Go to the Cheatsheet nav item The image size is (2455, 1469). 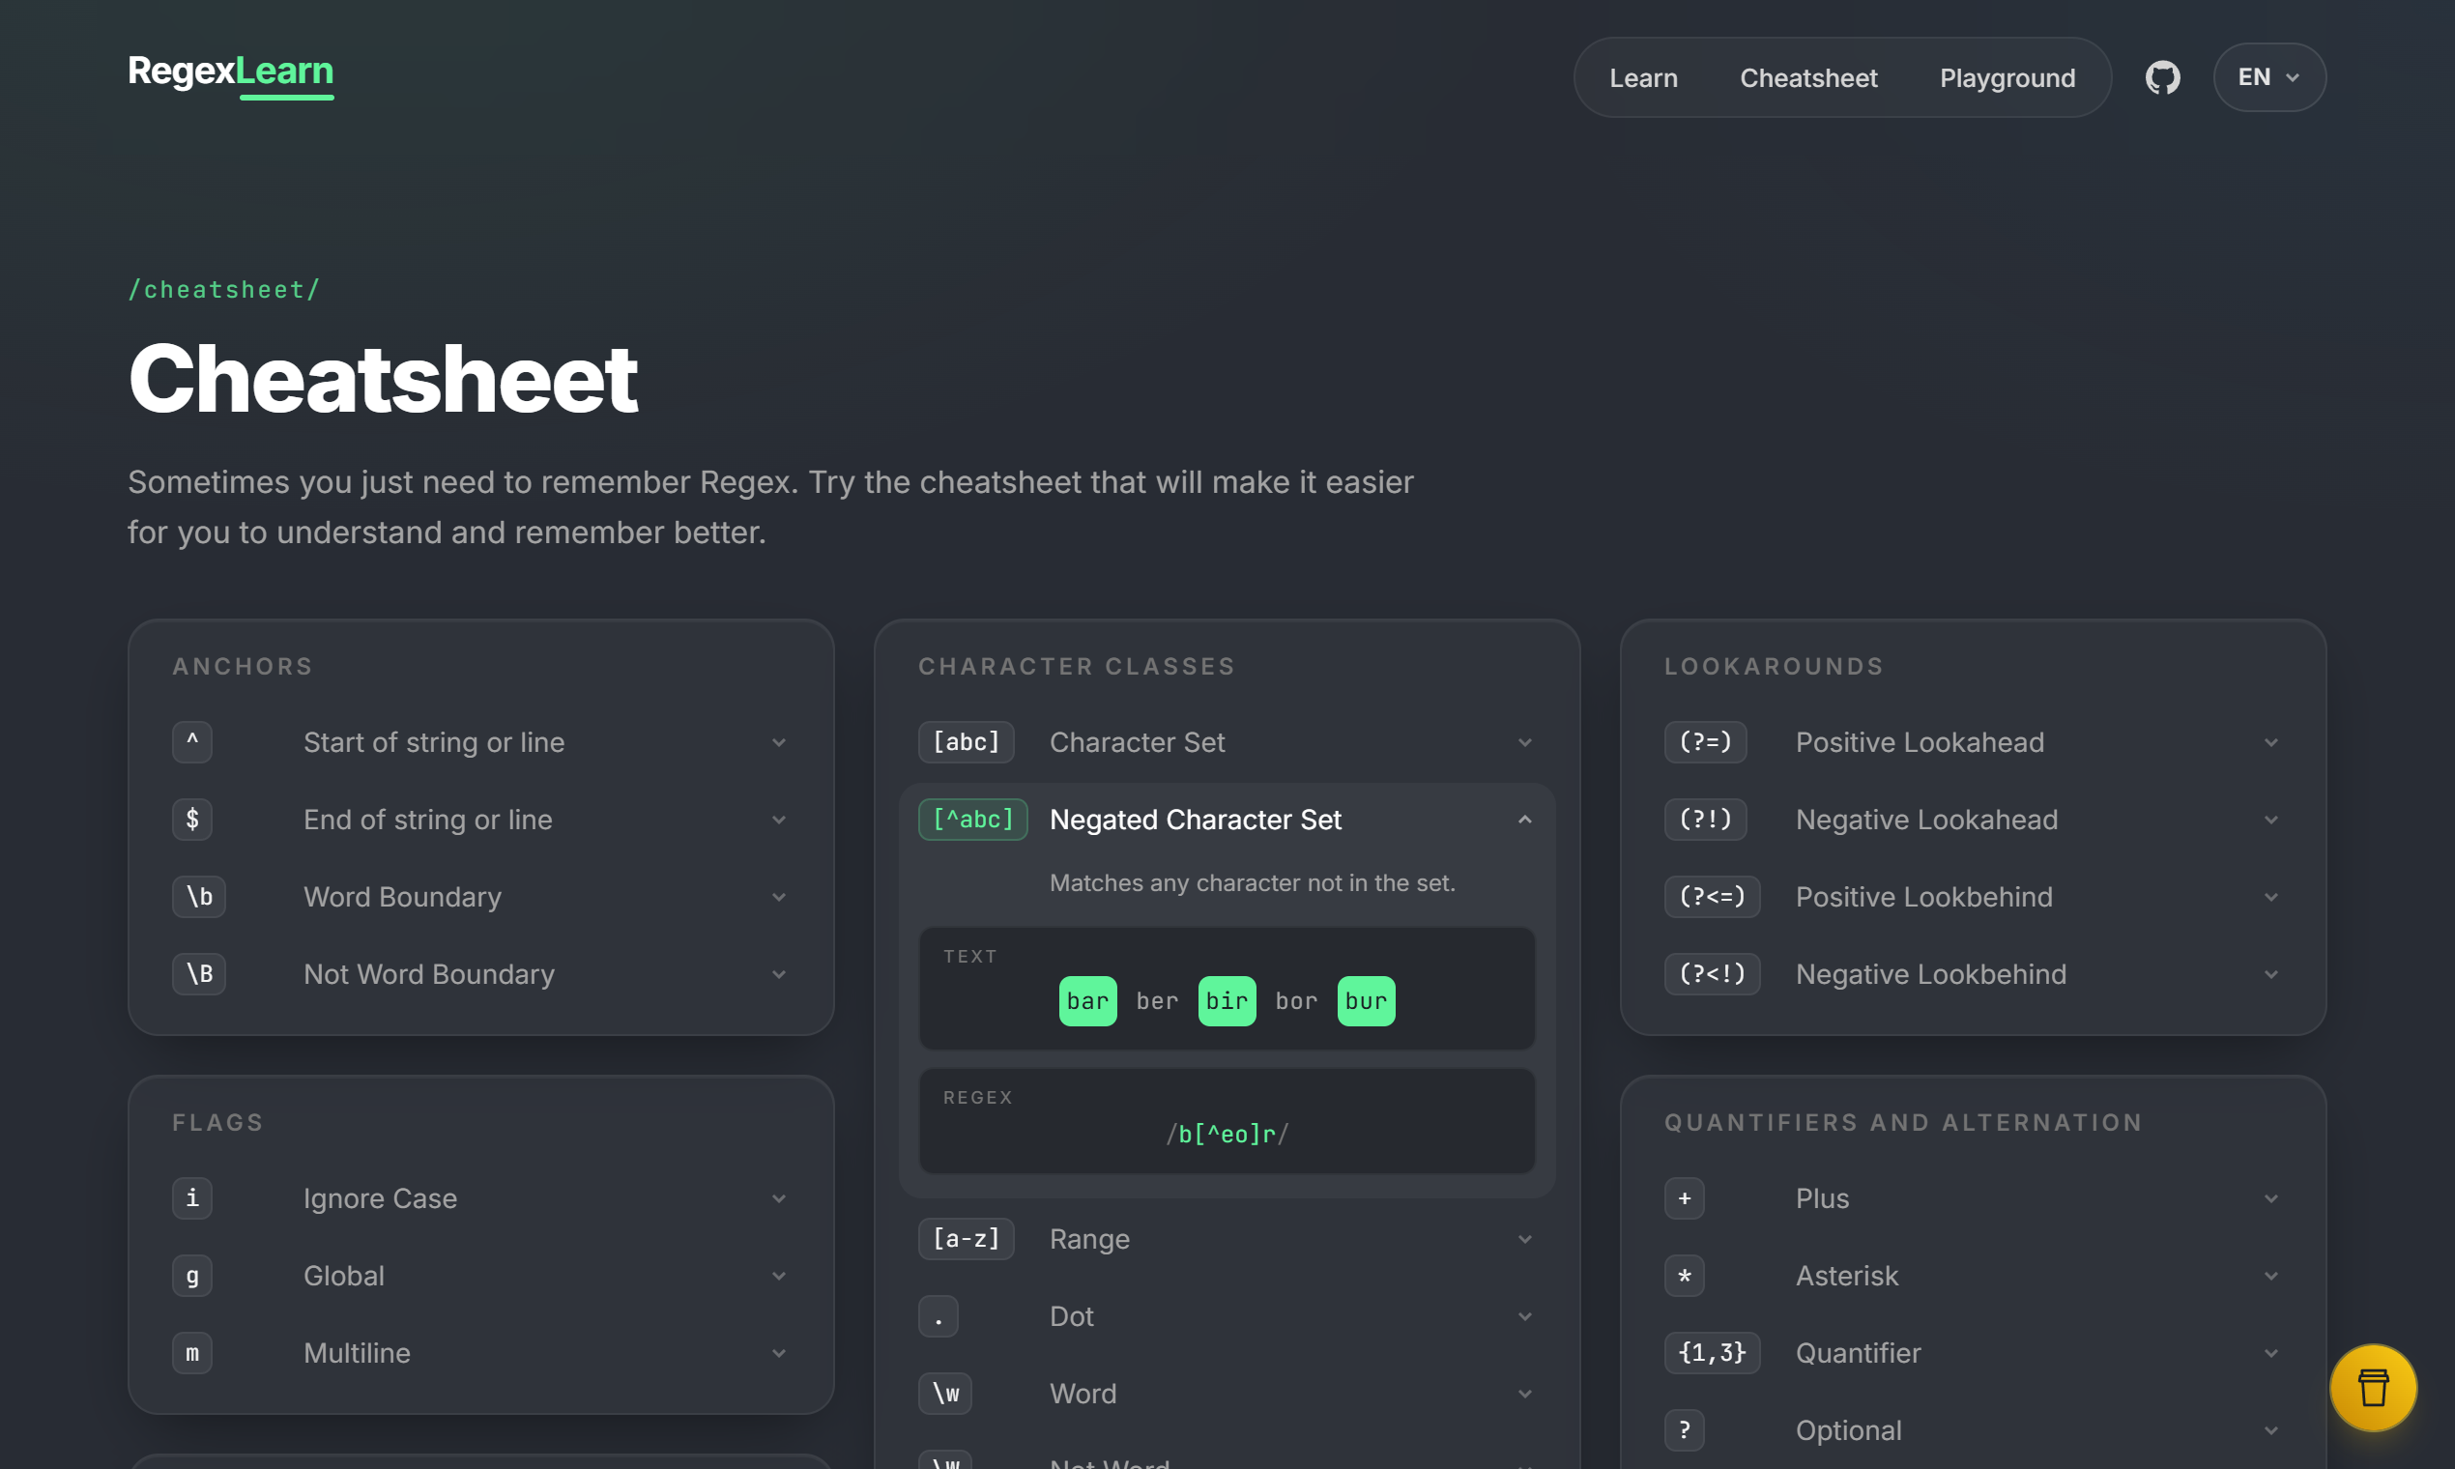click(x=1808, y=77)
